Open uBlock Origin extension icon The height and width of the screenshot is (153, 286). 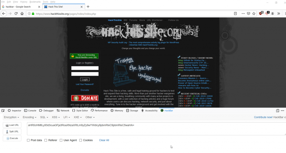click(261, 13)
